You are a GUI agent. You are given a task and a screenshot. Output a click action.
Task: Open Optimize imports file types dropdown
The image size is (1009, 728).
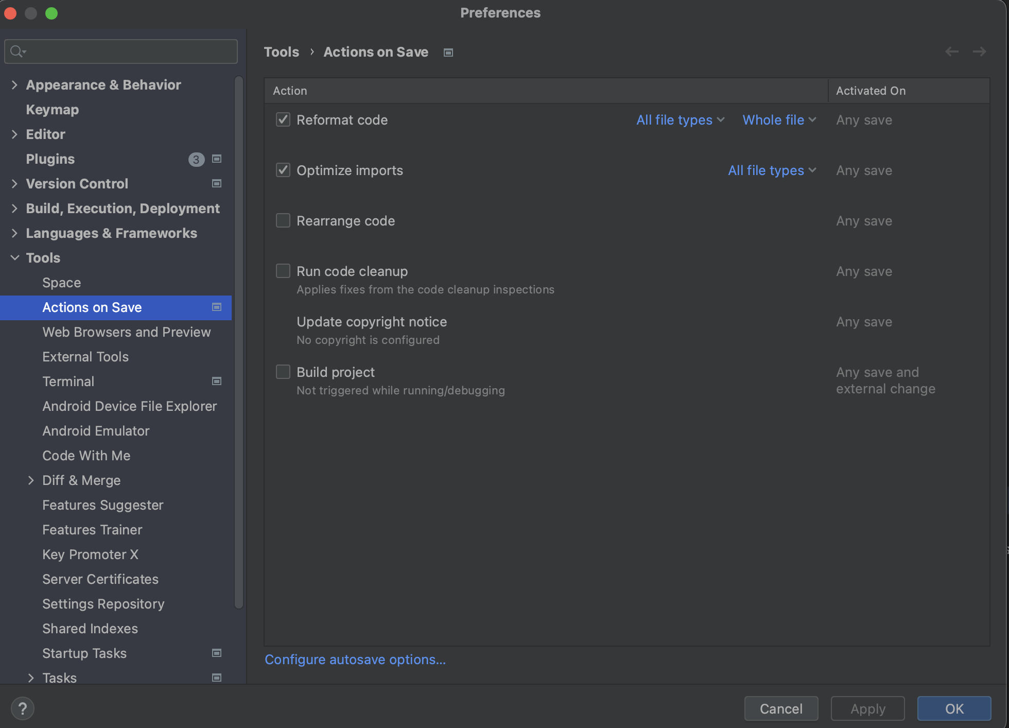(x=772, y=170)
